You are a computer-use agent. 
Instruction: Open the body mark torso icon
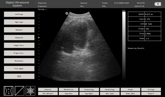[9, 91]
